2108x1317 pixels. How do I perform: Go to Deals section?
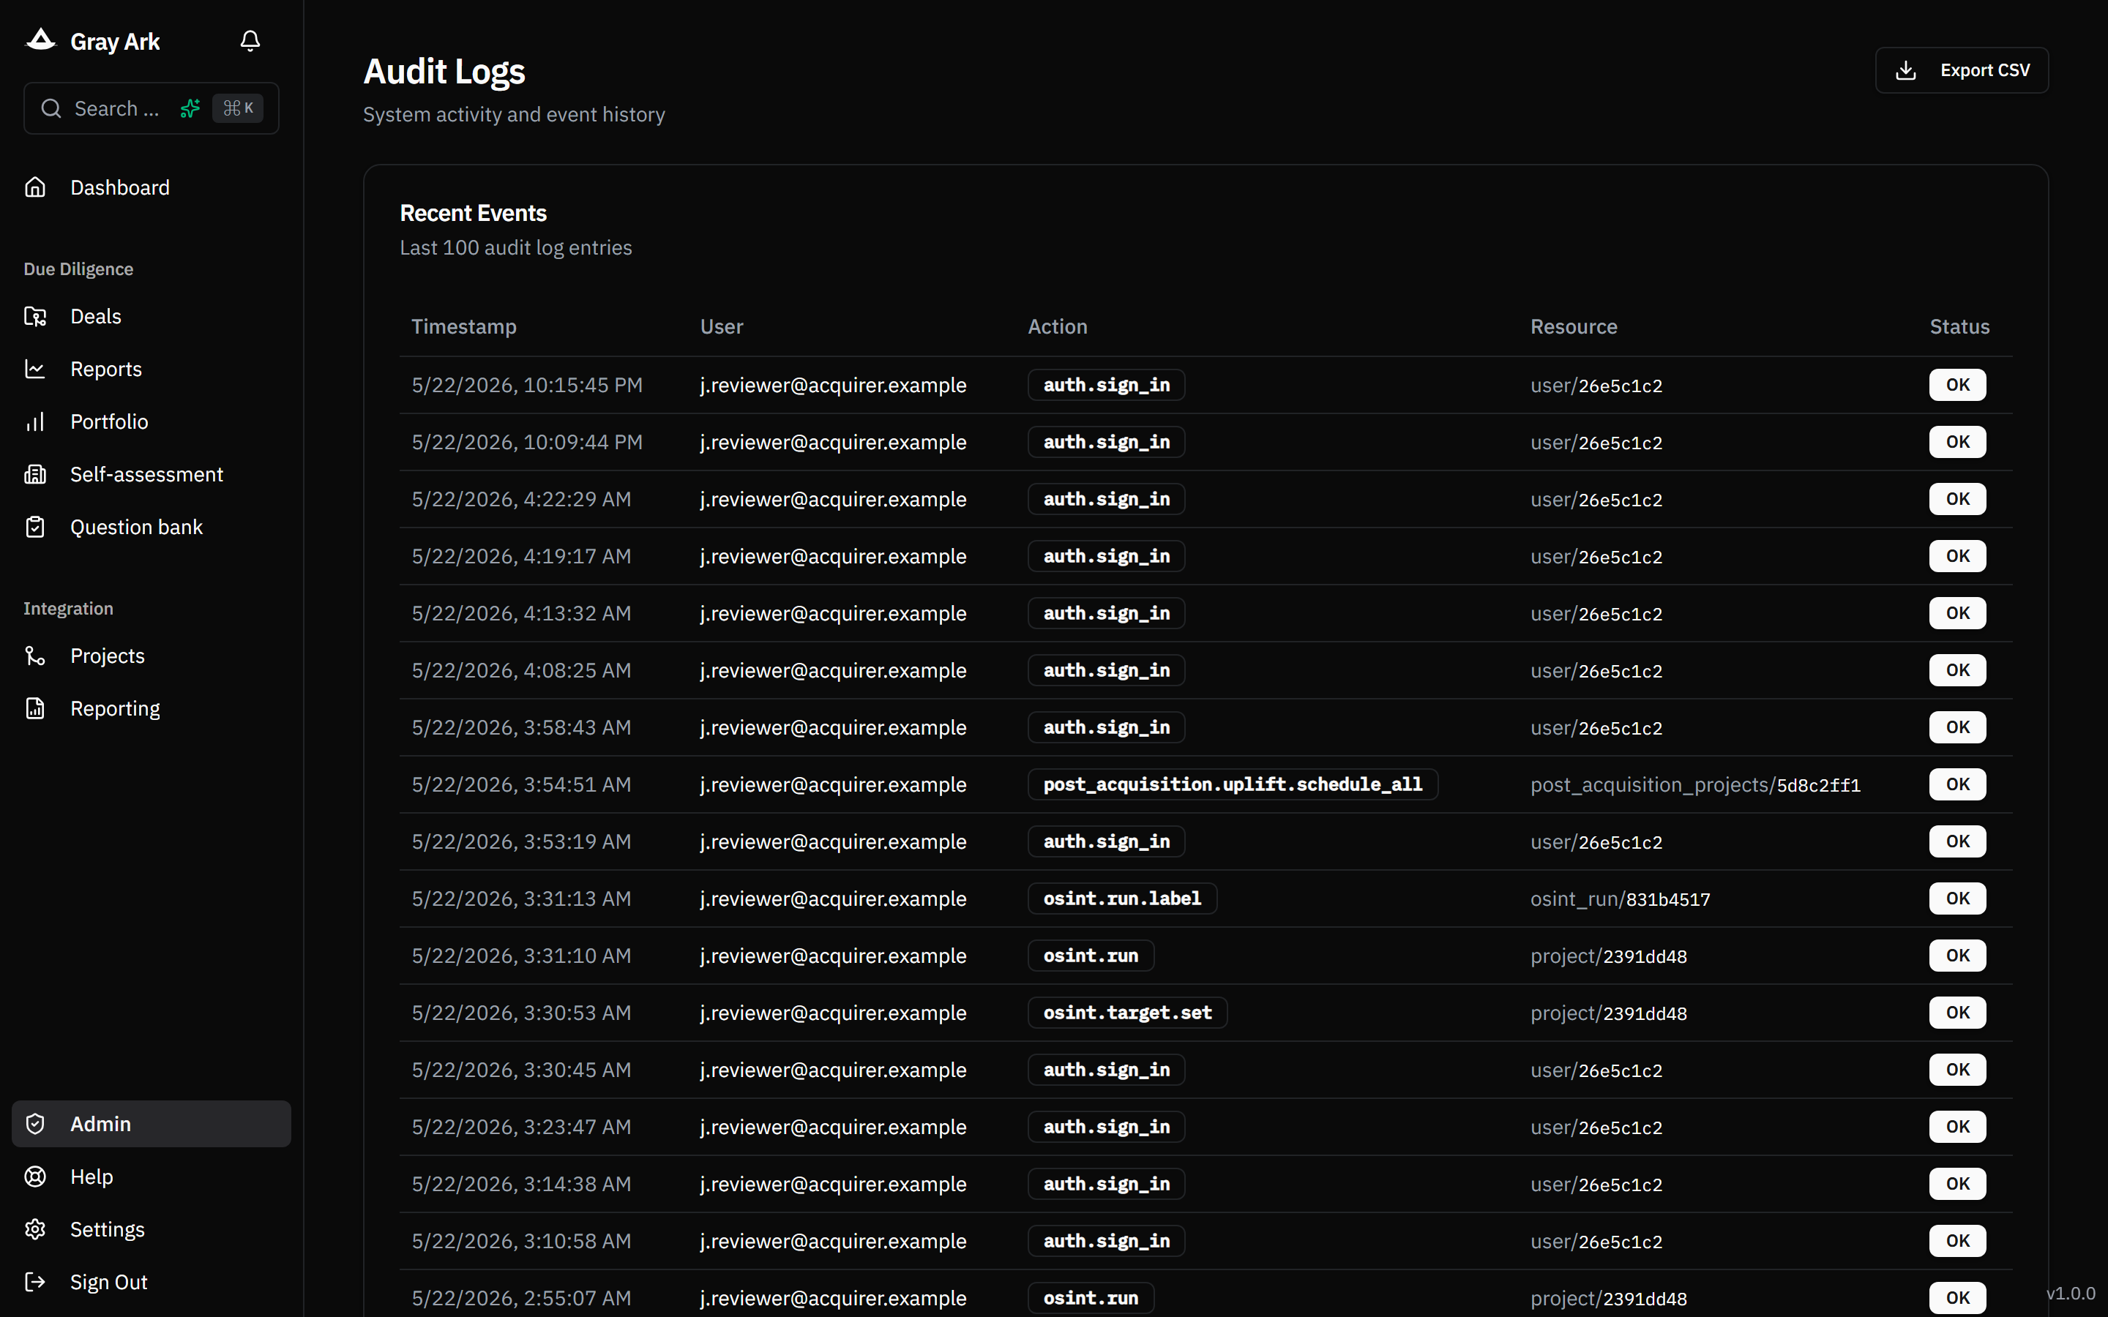[x=152, y=316]
